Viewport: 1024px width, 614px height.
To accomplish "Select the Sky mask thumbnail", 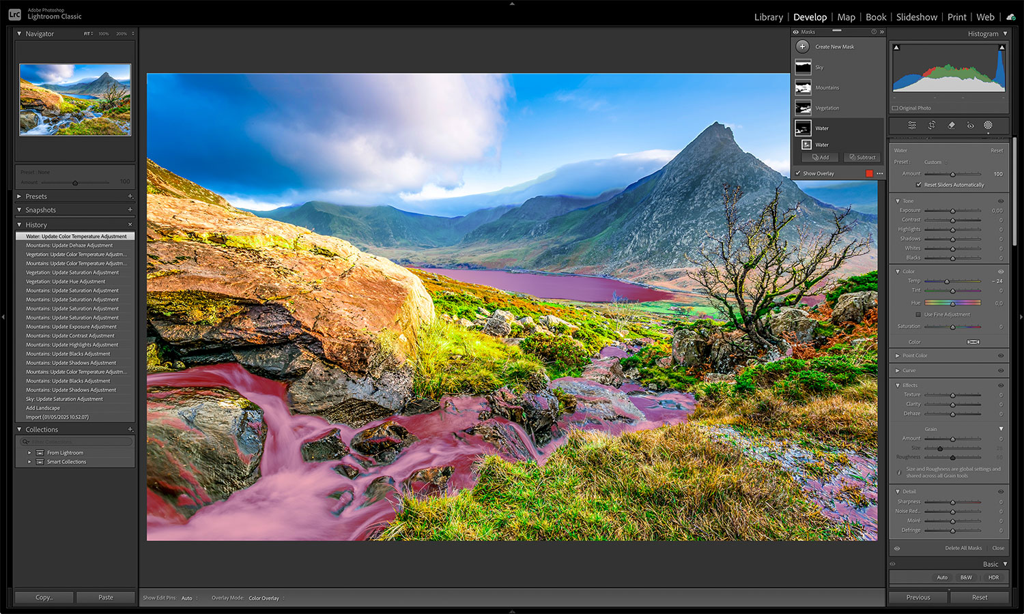I will click(x=803, y=67).
